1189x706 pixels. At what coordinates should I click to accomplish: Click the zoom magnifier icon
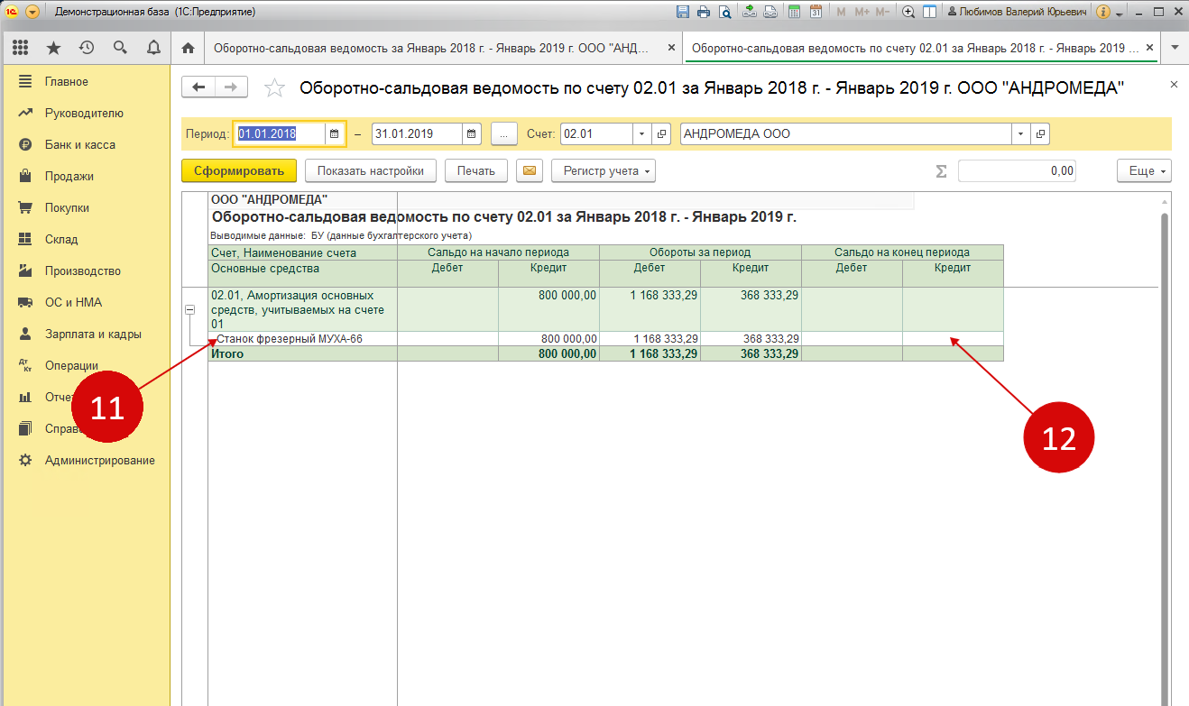(x=908, y=13)
